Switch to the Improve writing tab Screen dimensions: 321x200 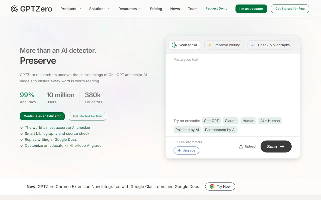tap(224, 45)
